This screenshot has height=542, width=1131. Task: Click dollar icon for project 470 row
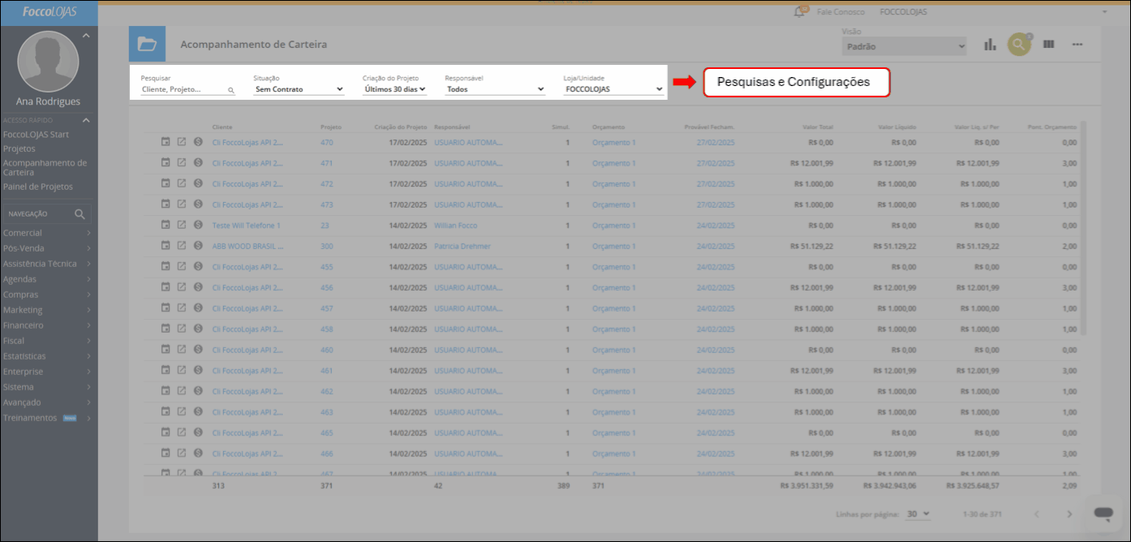(x=198, y=142)
